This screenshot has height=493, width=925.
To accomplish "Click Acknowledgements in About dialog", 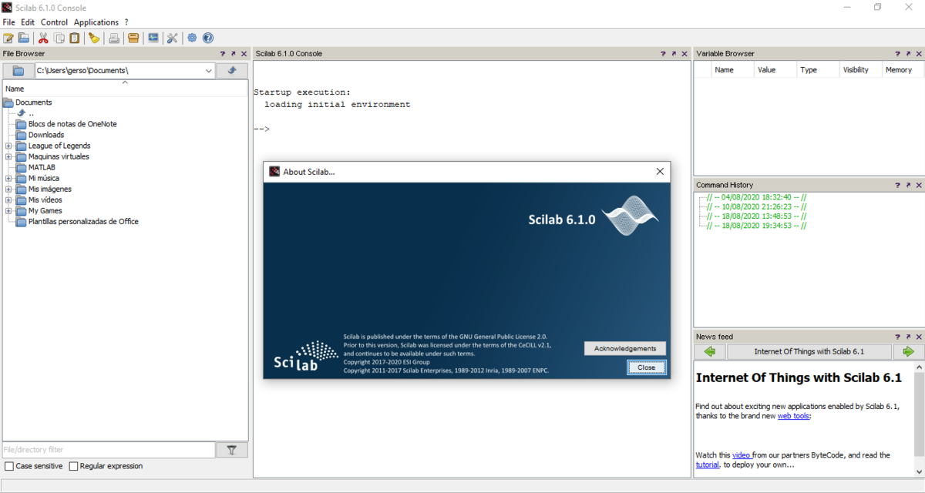I will (625, 348).
